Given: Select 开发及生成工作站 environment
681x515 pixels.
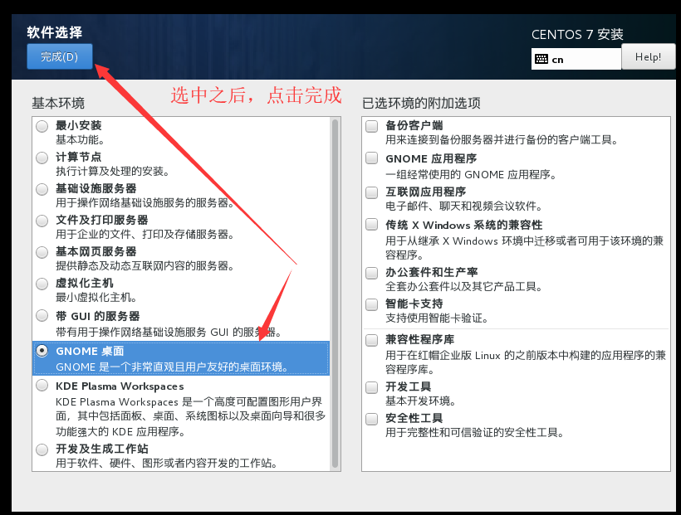Looking at the screenshot, I should (42, 450).
